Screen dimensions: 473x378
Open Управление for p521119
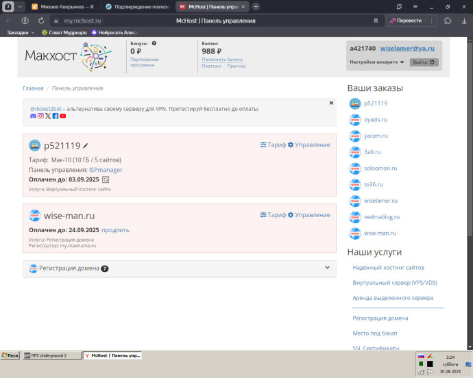pos(309,145)
